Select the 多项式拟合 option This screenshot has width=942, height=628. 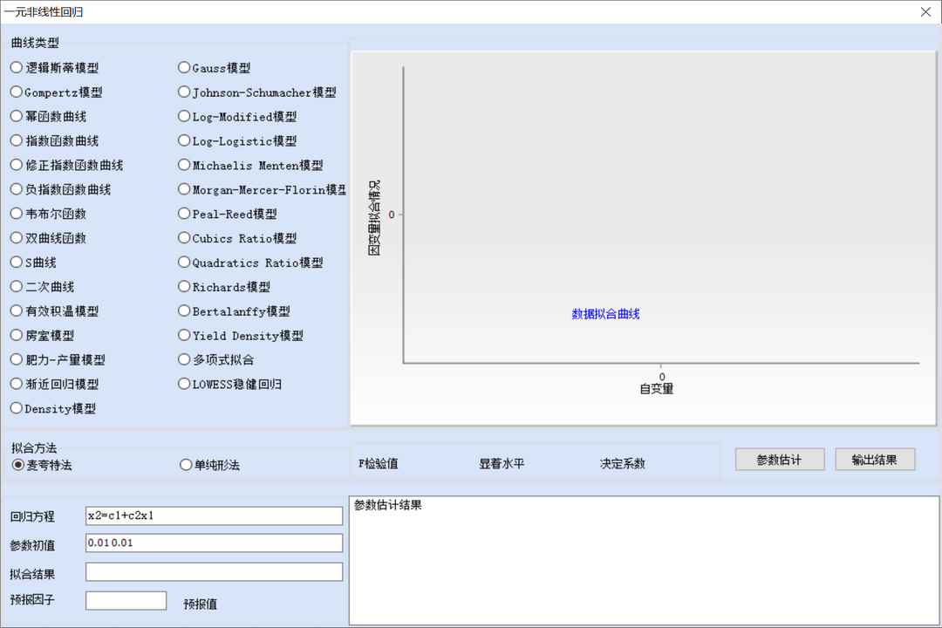(x=183, y=359)
